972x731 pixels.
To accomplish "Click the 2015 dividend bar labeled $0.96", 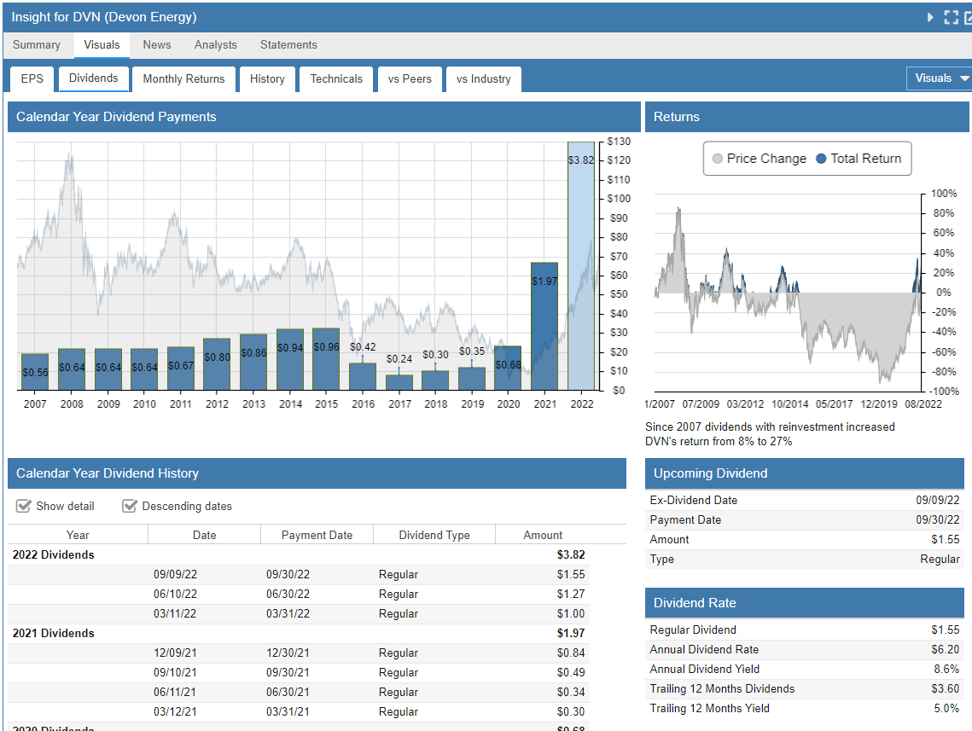I will pyautogui.click(x=326, y=359).
